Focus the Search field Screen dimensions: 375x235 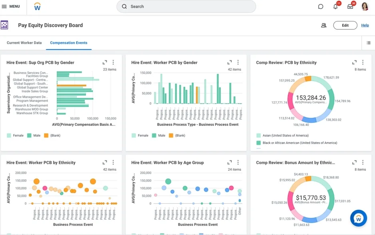pyautogui.click(x=186, y=6)
